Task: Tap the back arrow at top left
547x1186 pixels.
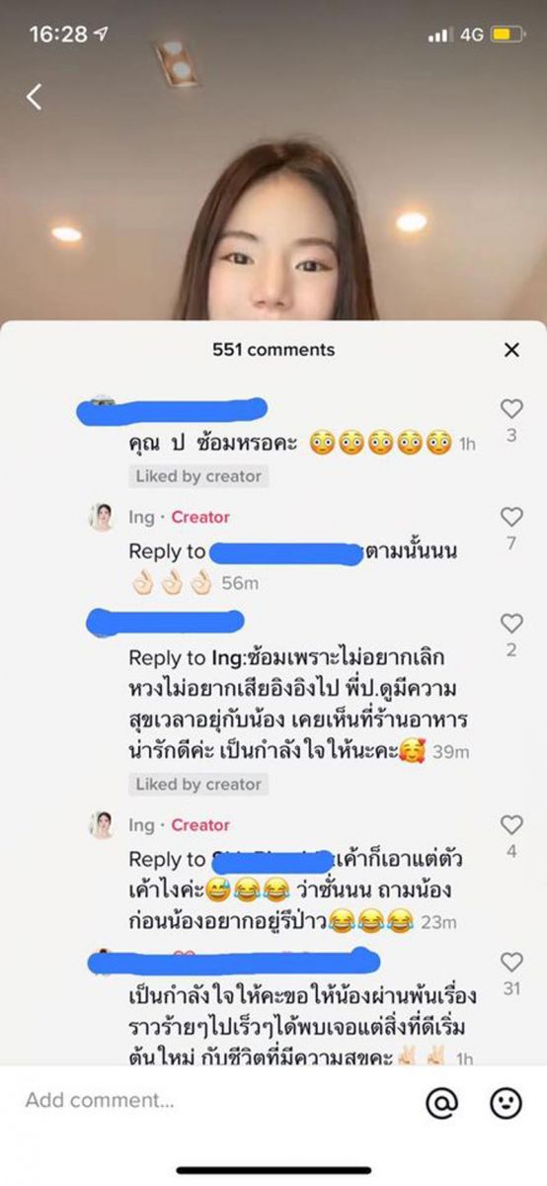Action: 35,96
